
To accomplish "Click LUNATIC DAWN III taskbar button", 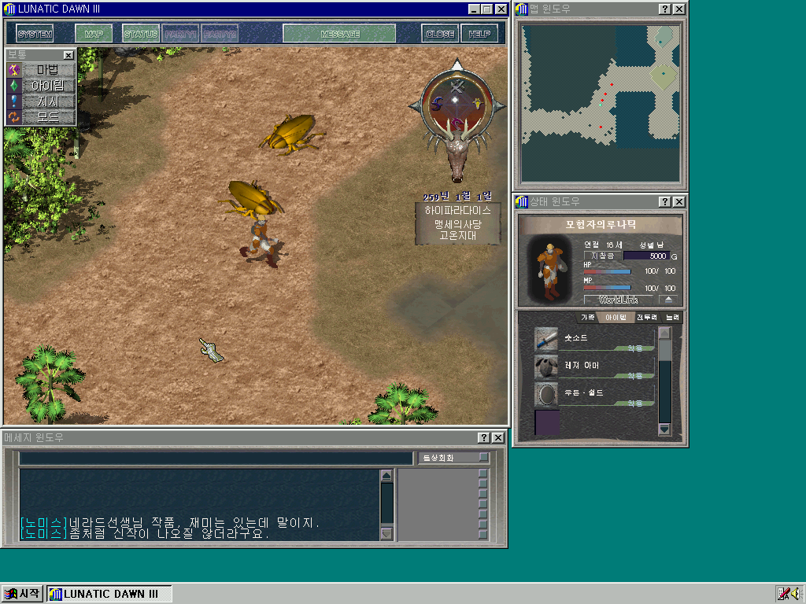I will (109, 594).
